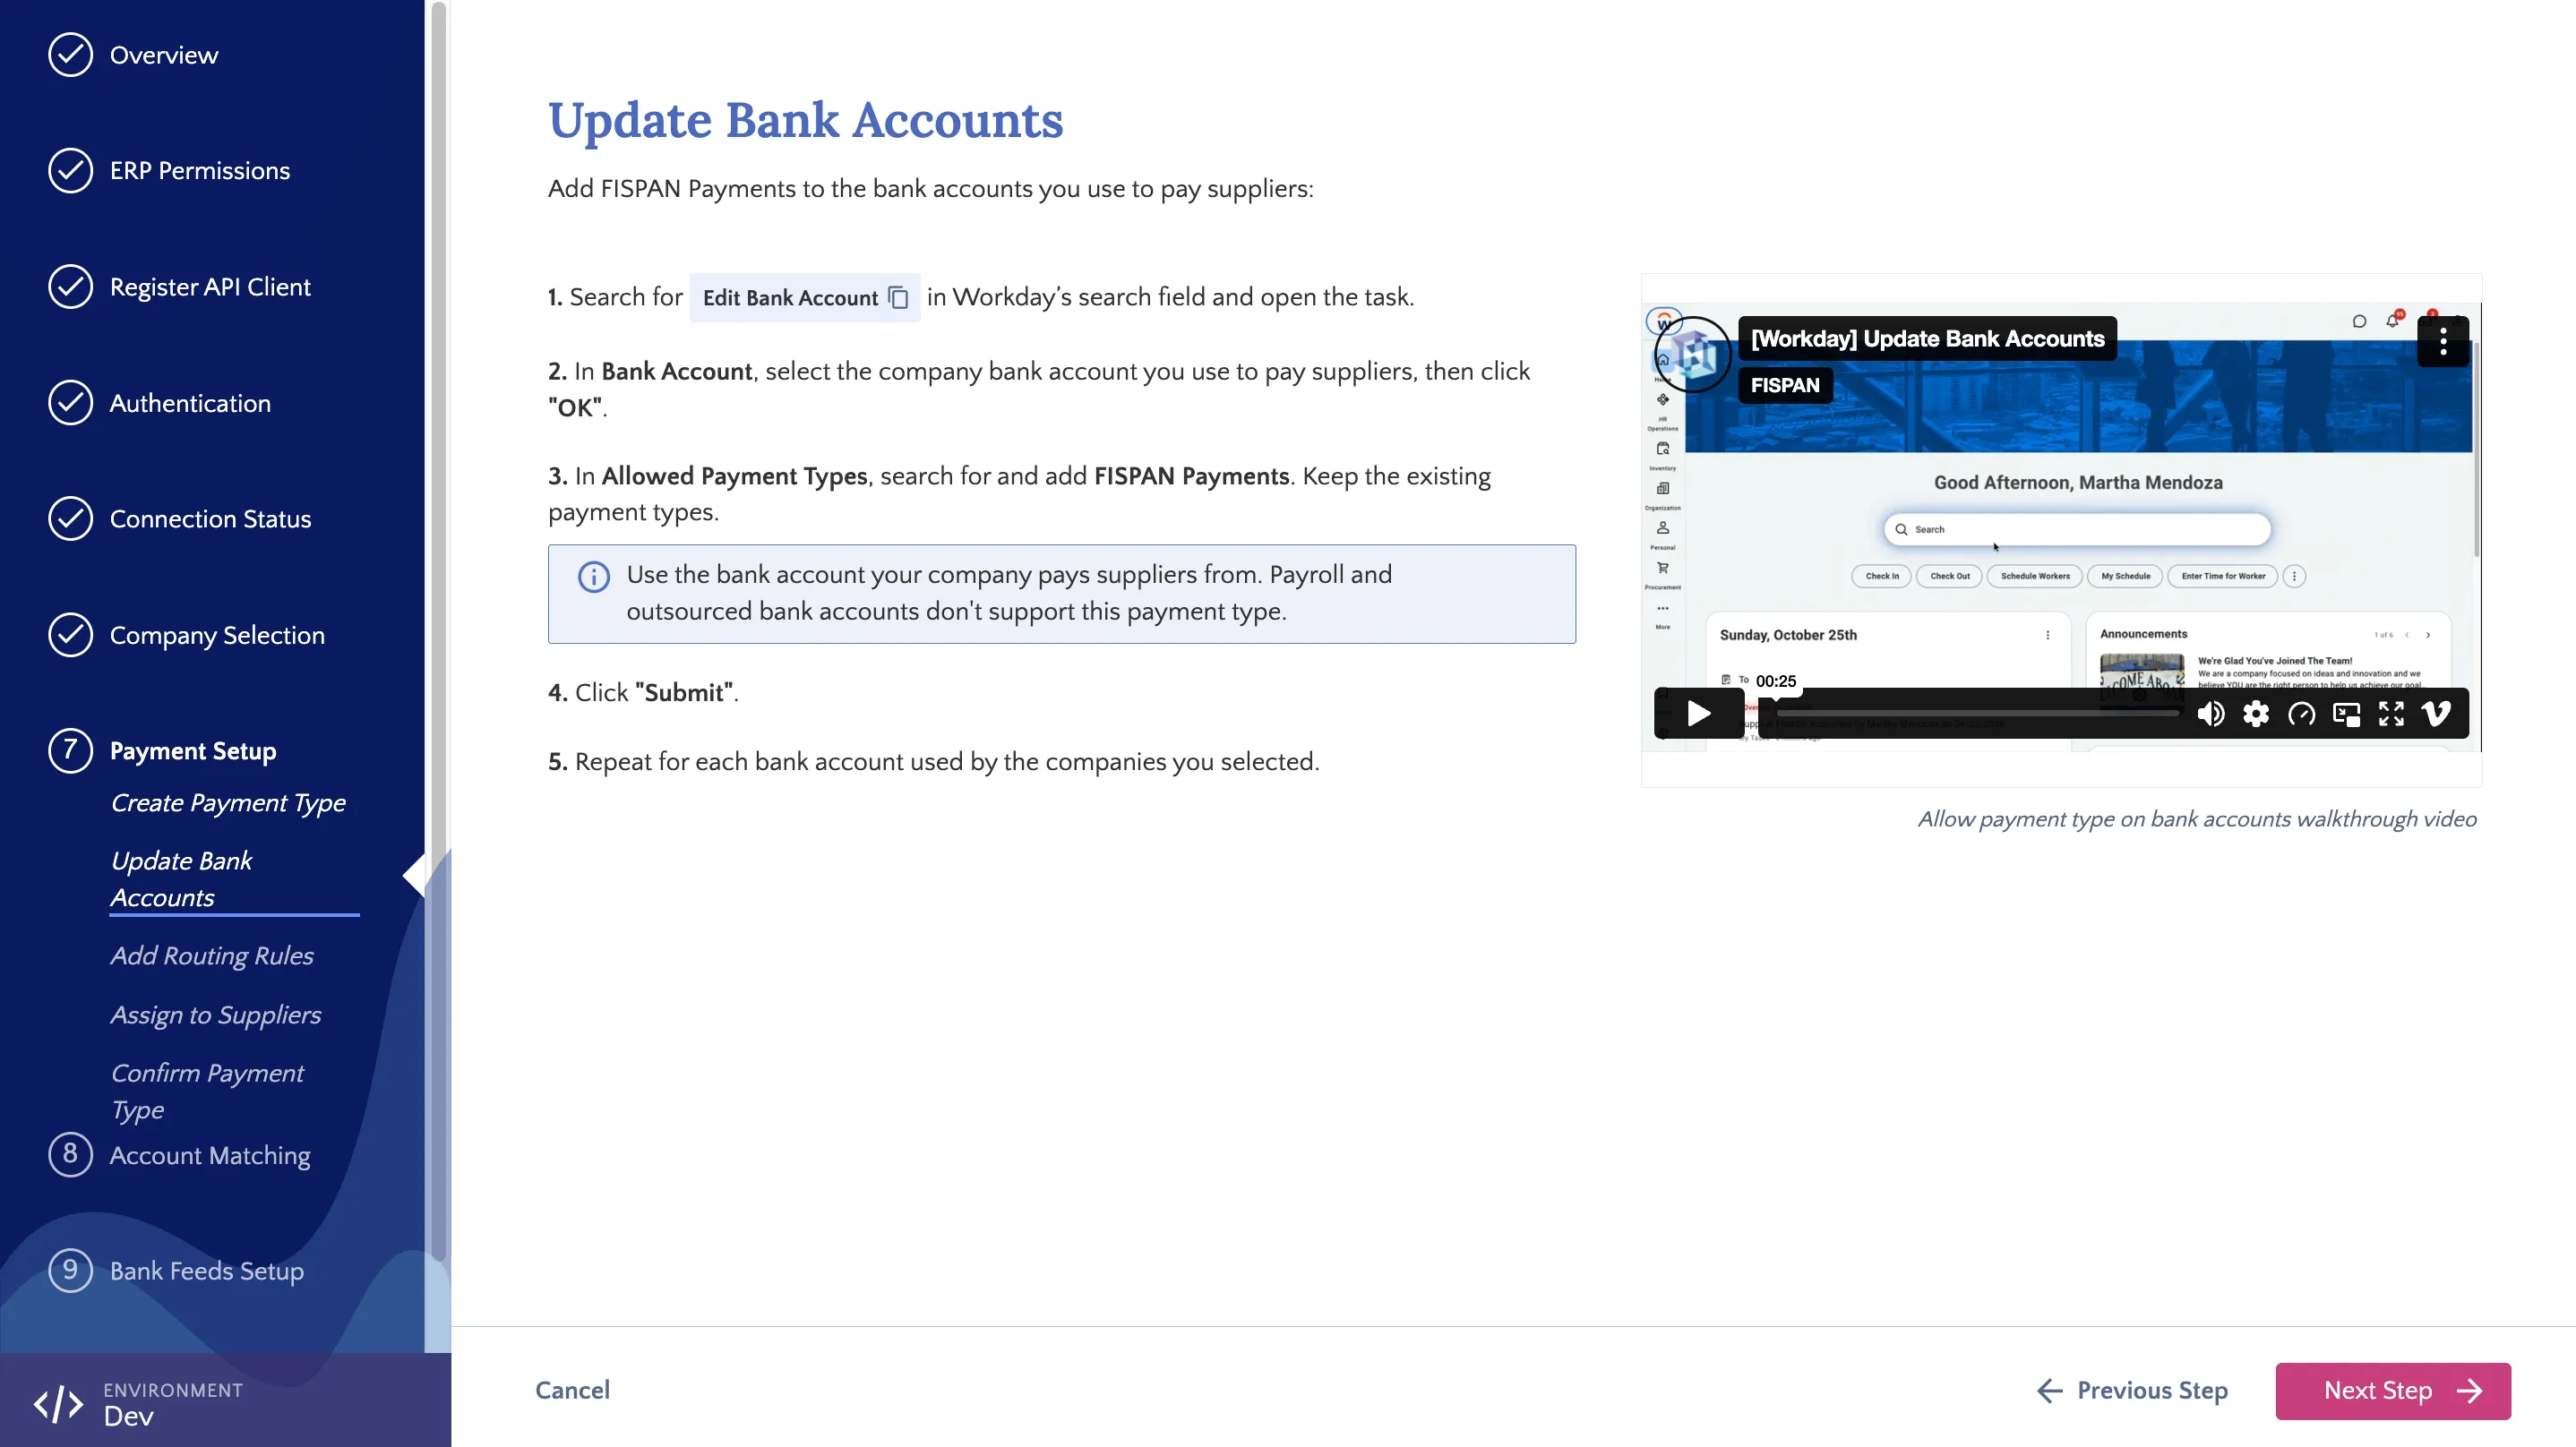The width and height of the screenshot is (2576, 1447).
Task: Click the [Workday] Update Bank Accounts video title
Action: (x=1928, y=339)
